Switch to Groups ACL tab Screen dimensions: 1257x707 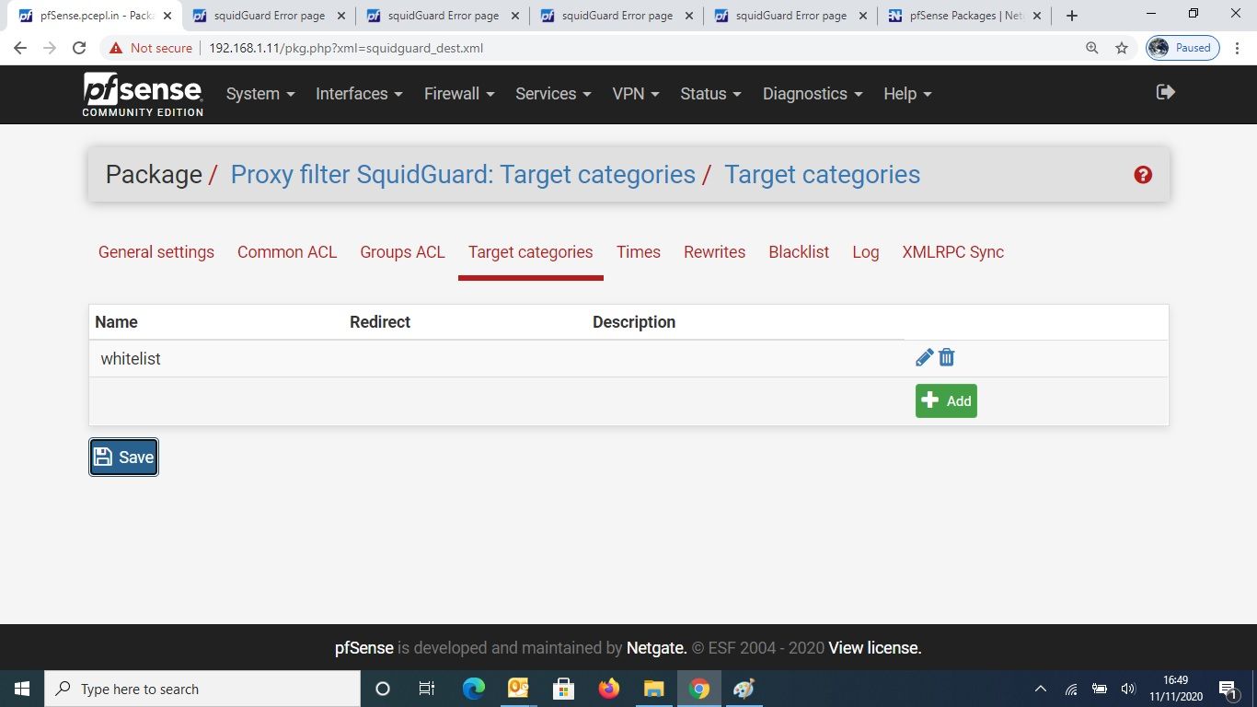[x=402, y=252]
